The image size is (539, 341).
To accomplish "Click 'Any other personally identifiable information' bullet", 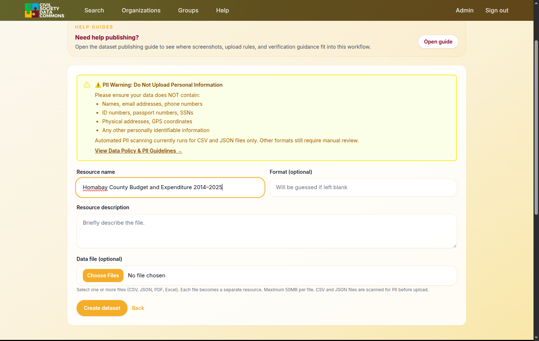I will (156, 130).
